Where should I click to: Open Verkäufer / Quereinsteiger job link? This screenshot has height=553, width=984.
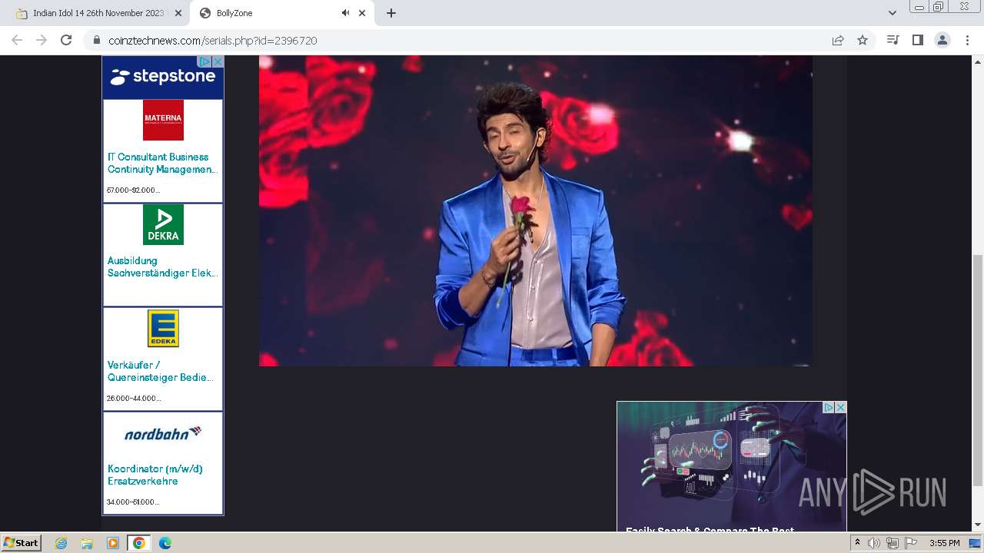click(161, 371)
